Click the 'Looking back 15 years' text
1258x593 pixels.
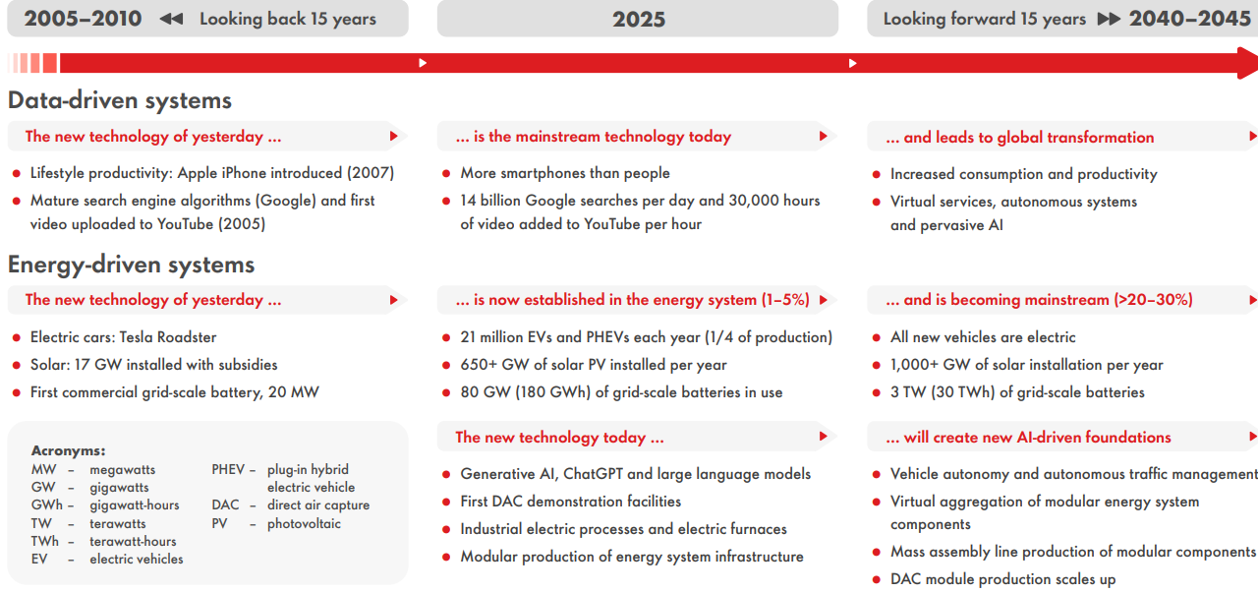[288, 19]
